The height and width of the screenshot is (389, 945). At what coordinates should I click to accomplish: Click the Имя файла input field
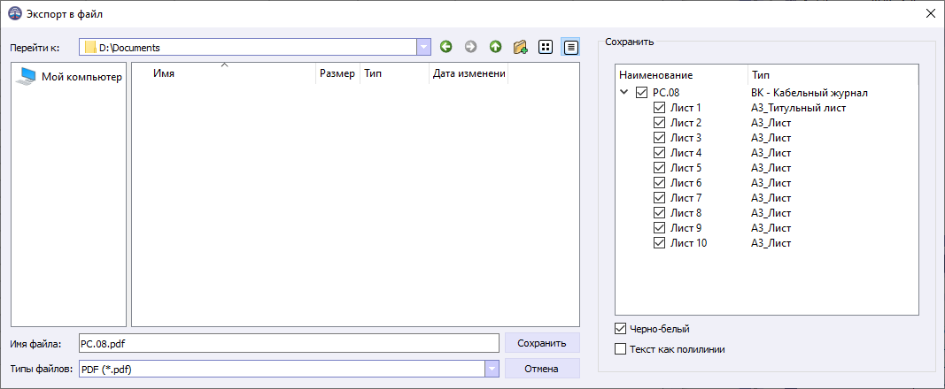289,343
